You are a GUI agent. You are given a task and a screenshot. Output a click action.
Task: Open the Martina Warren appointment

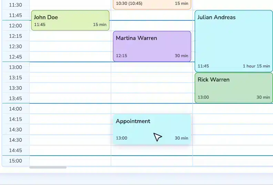[152, 46]
